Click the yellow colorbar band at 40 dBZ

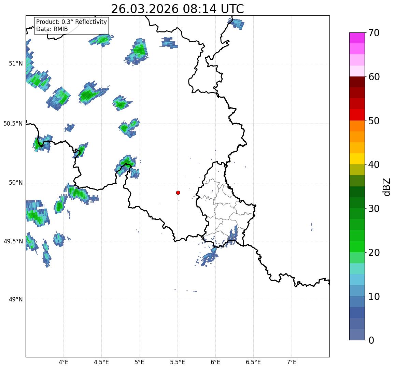click(x=357, y=159)
